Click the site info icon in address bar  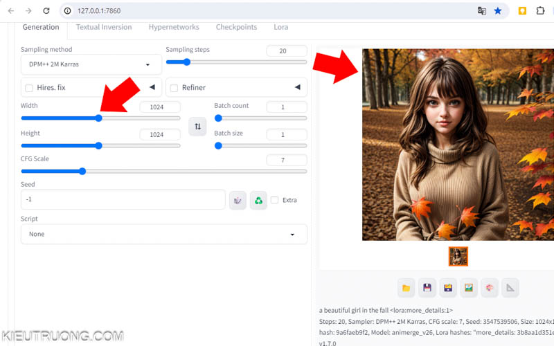point(67,11)
